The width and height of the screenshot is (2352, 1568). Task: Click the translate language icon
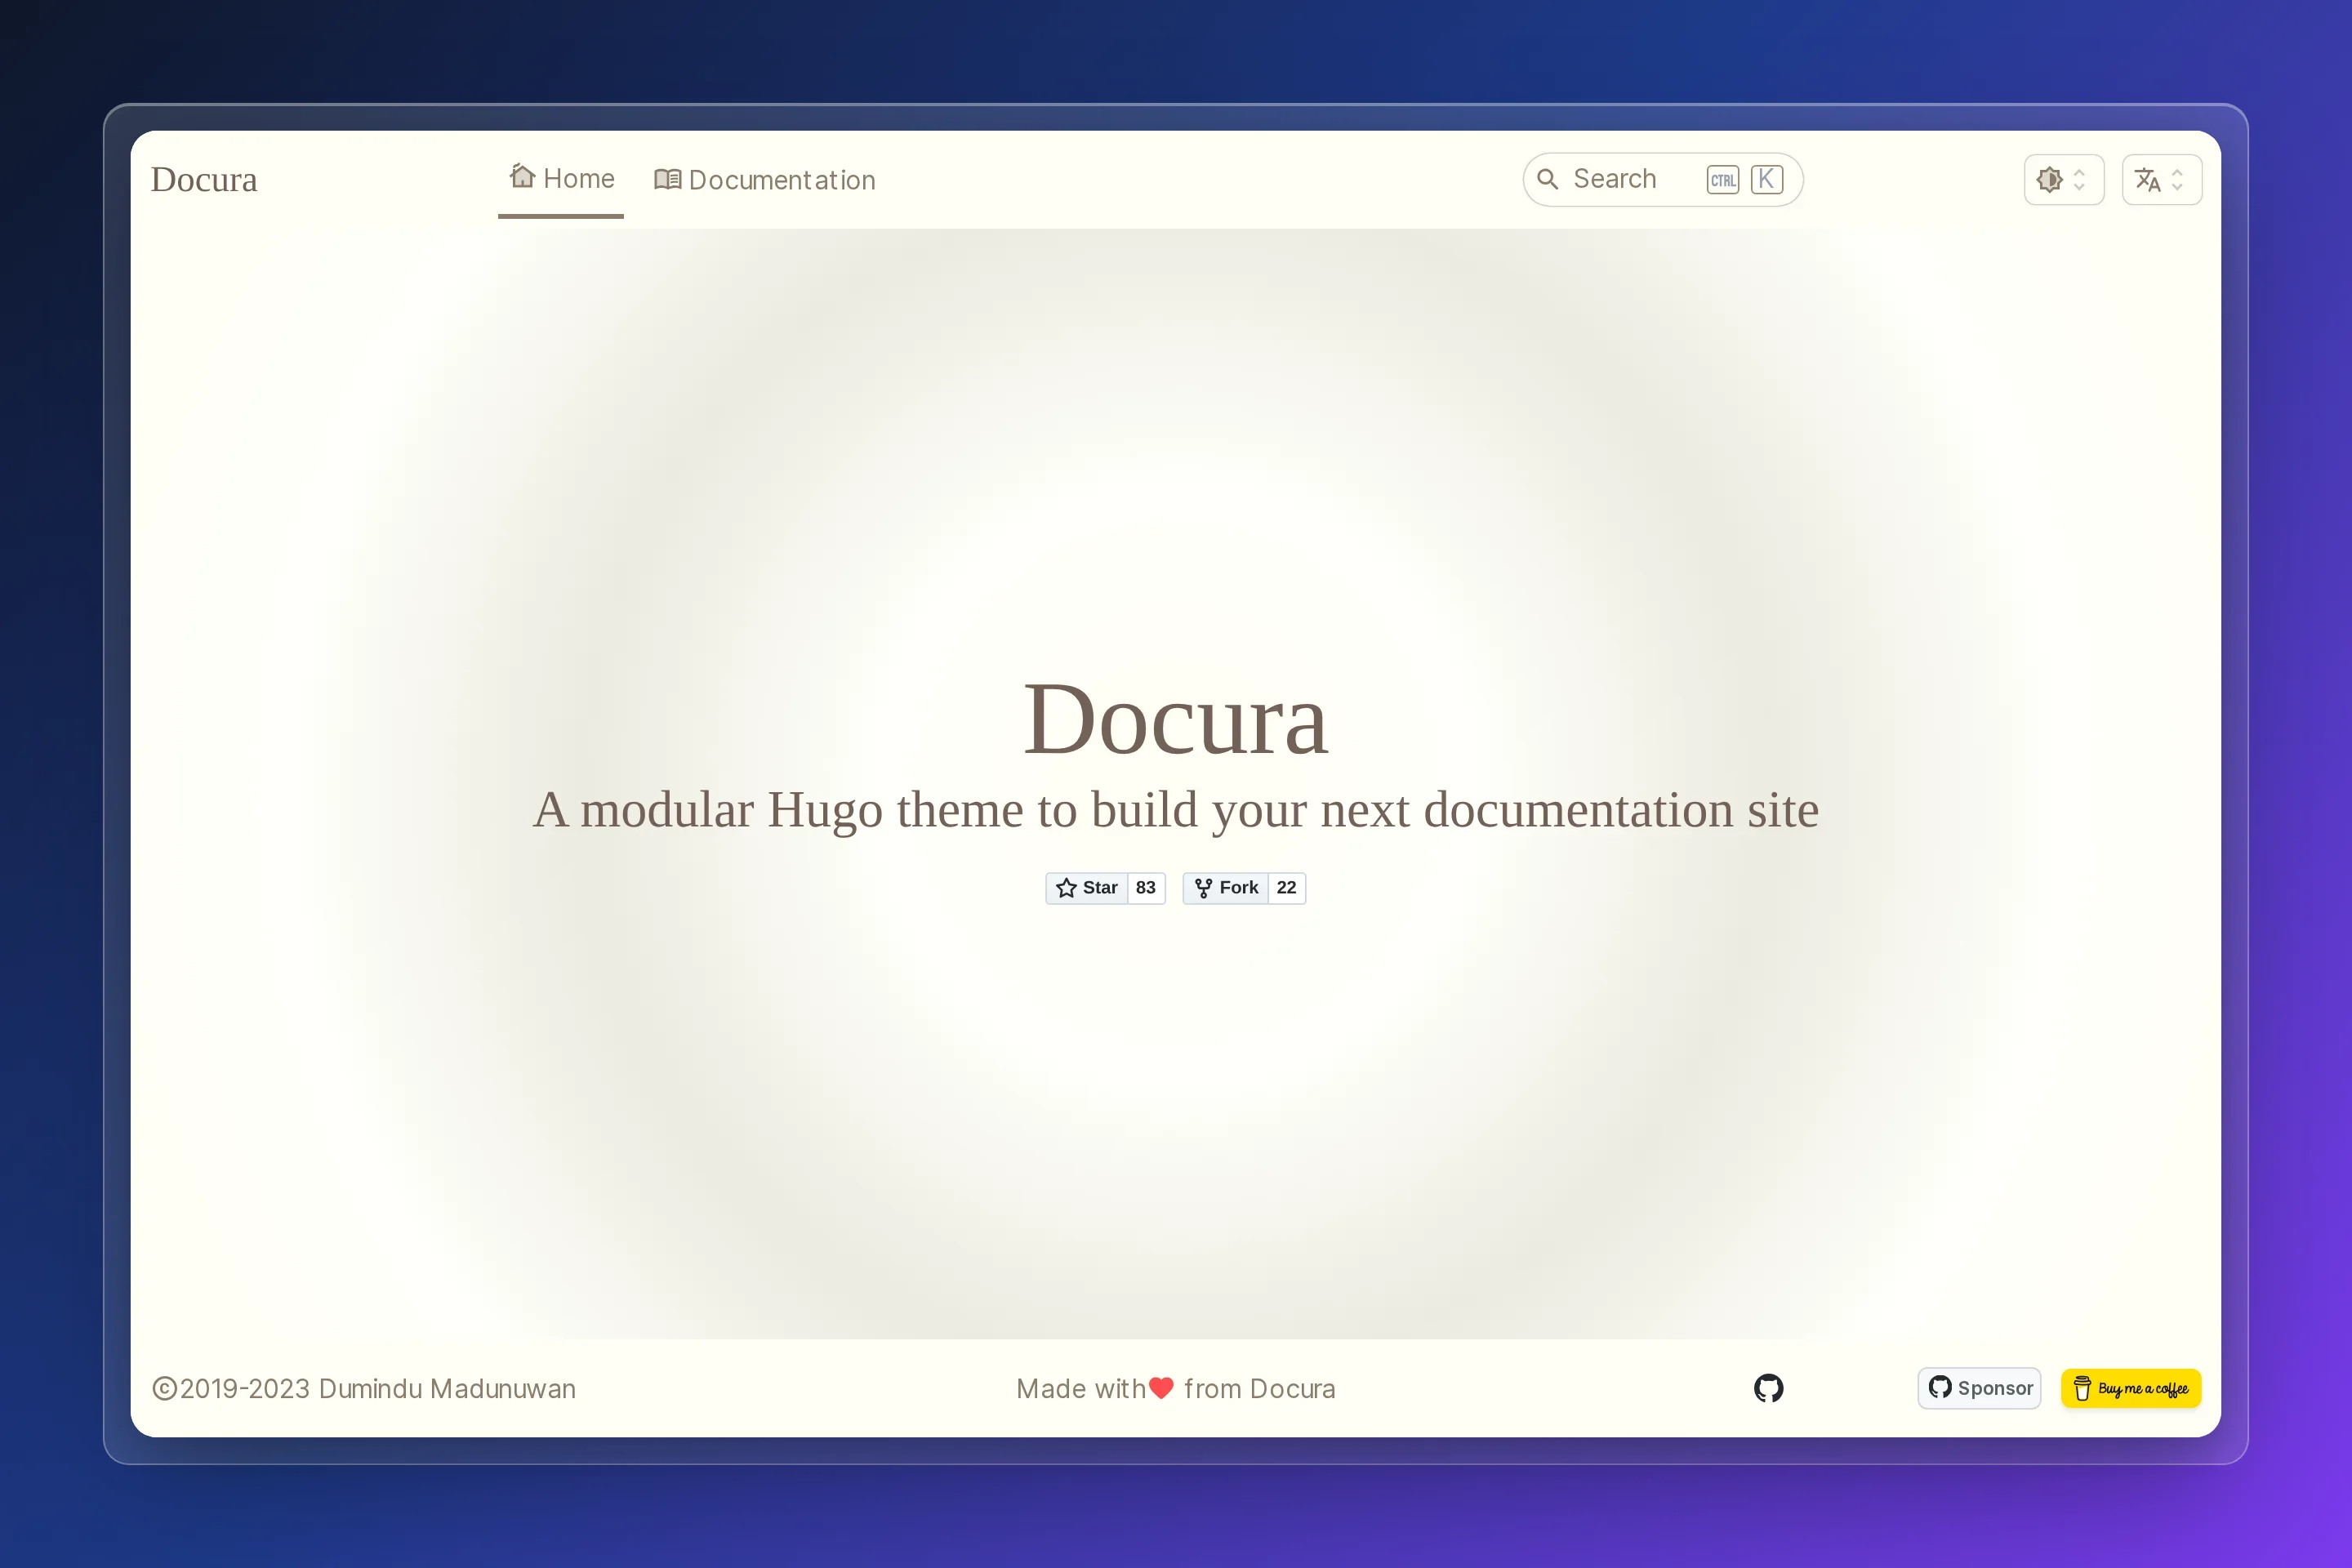click(2148, 180)
